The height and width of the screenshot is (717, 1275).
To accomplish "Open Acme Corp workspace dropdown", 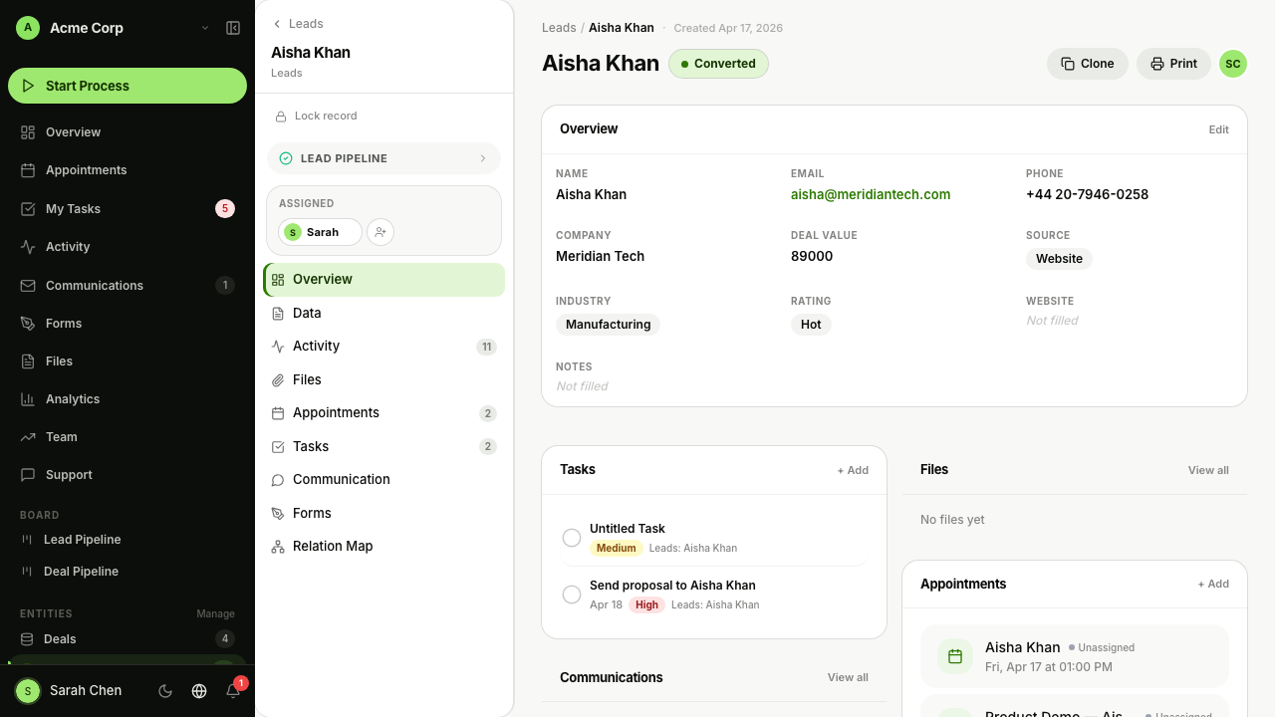I will [205, 28].
